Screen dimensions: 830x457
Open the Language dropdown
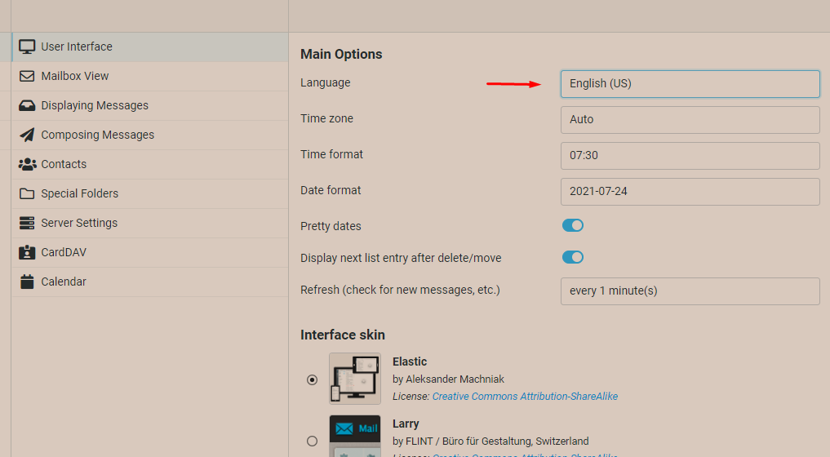(x=690, y=84)
